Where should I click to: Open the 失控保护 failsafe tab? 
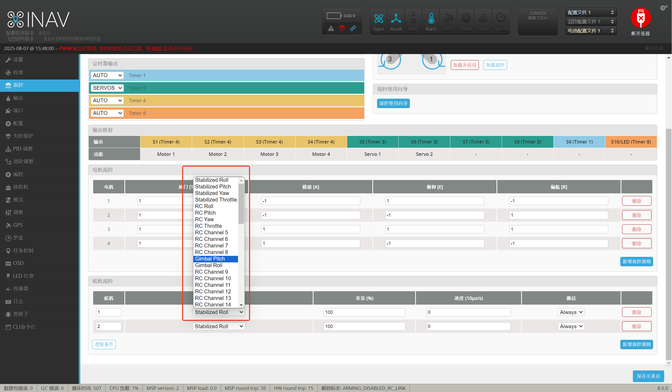pyautogui.click(x=39, y=136)
